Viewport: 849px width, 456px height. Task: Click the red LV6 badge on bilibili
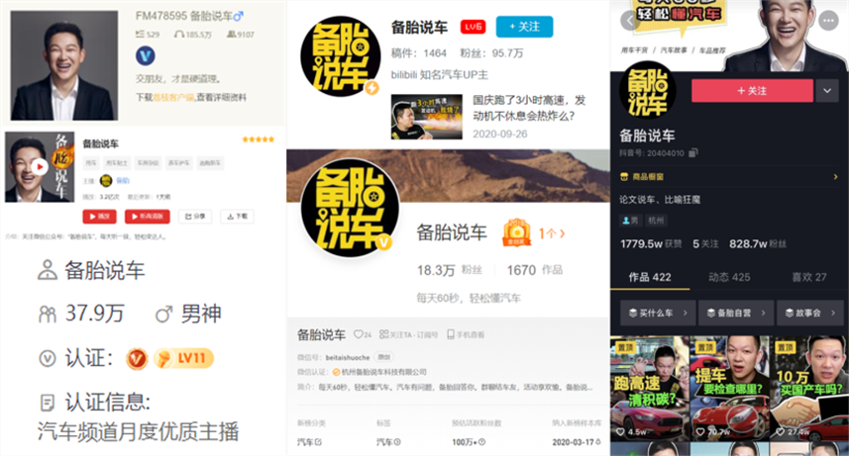pyautogui.click(x=473, y=27)
